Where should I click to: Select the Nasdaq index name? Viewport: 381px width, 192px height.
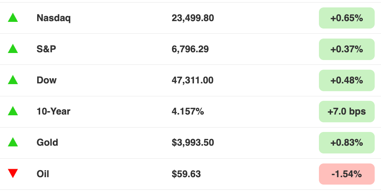[54, 18]
